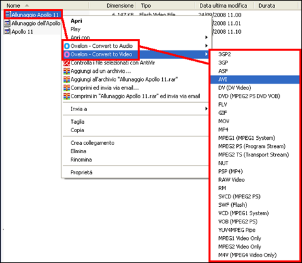This screenshot has height=263, width=302.
Task: Select DV (DV Video) format
Action: (234, 87)
